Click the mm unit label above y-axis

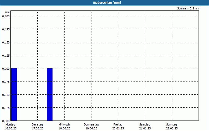7,12
